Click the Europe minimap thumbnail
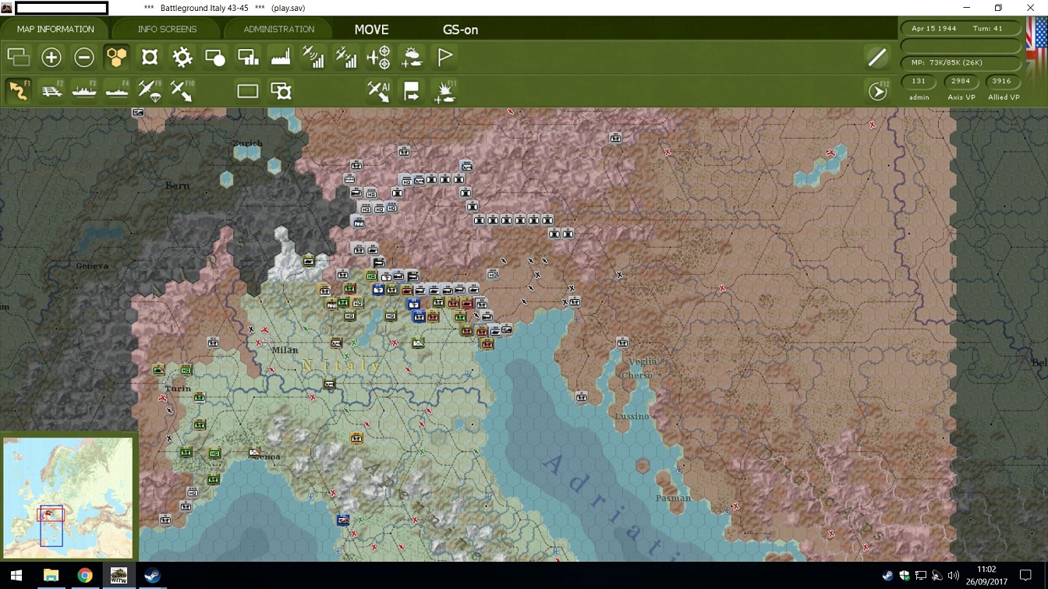The width and height of the screenshot is (1048, 589). click(x=68, y=498)
